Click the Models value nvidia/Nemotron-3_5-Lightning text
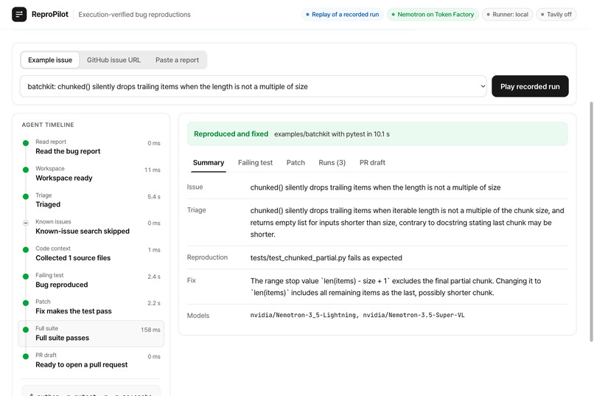Image resolution: width=594 pixels, height=396 pixels. (x=304, y=316)
